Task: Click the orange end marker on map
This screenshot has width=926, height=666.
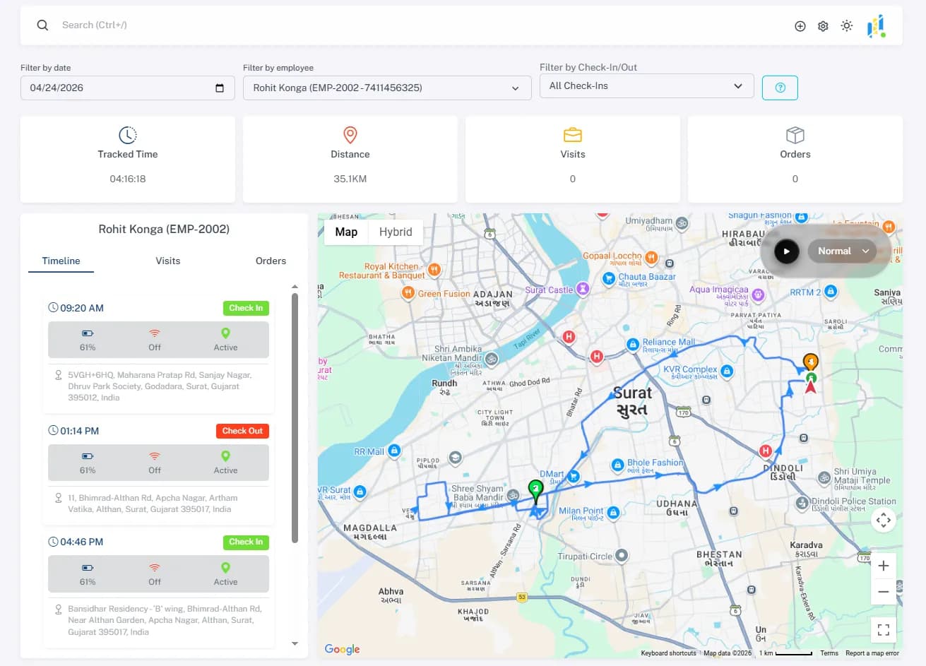Action: (811, 362)
